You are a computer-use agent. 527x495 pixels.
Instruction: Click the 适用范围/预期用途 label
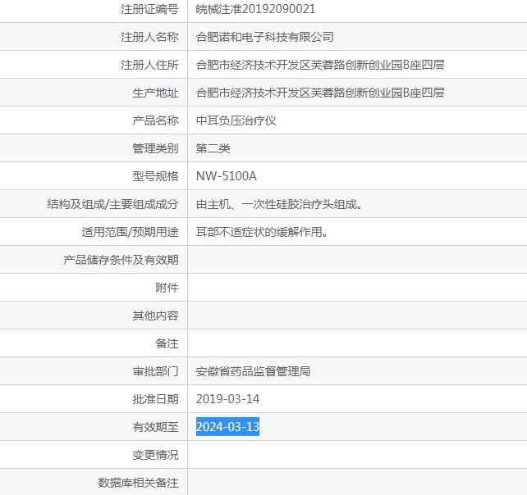coord(130,232)
